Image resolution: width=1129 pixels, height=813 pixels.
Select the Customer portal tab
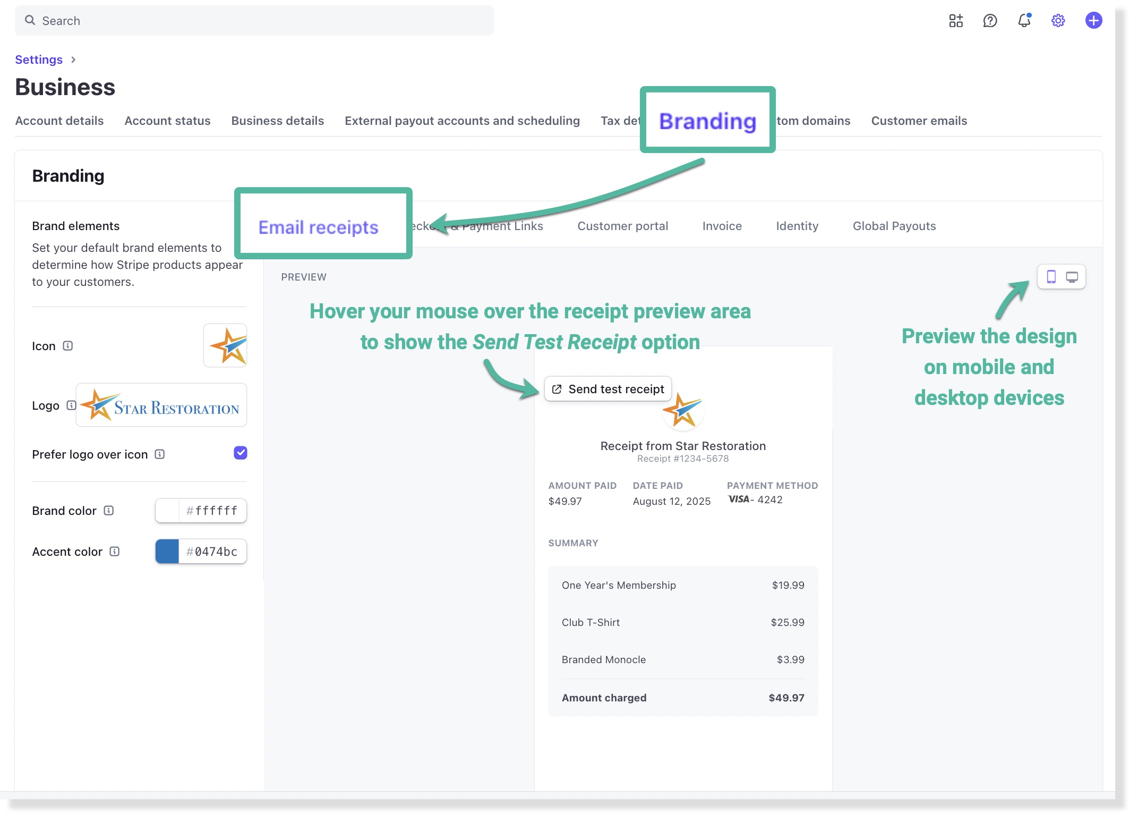pyautogui.click(x=622, y=226)
